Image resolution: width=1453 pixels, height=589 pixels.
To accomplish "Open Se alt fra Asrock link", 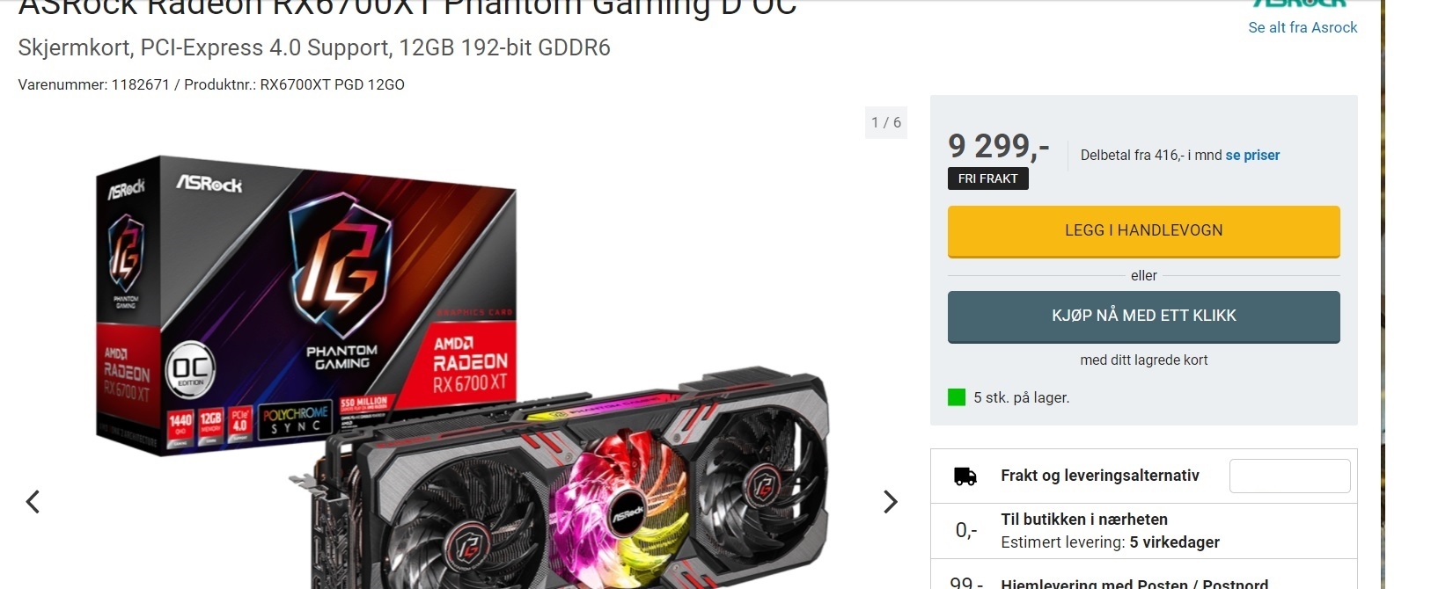I will pyautogui.click(x=1303, y=27).
